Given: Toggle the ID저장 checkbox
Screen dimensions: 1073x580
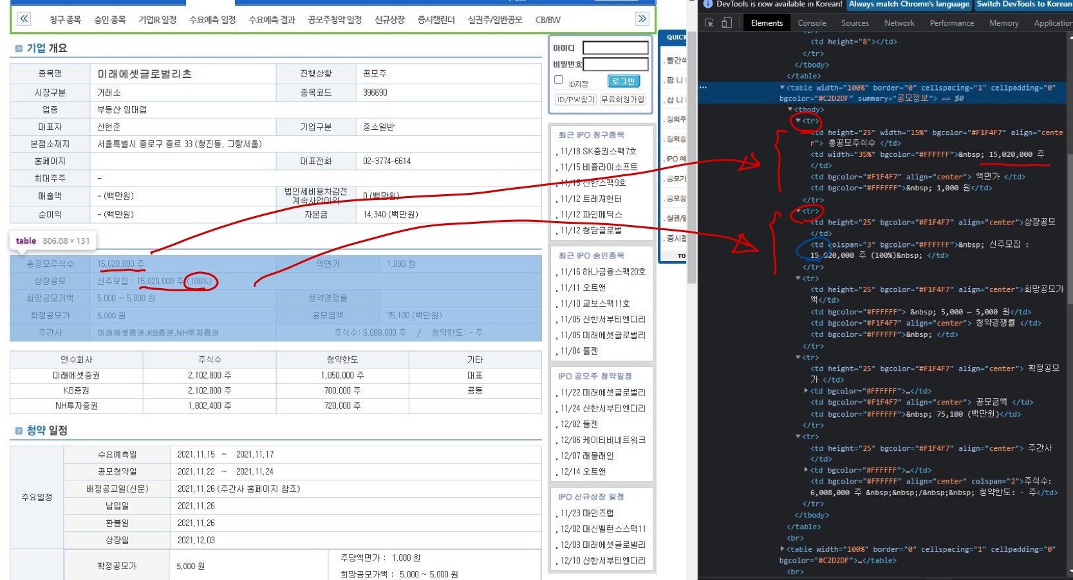Looking at the screenshot, I should tap(559, 80).
